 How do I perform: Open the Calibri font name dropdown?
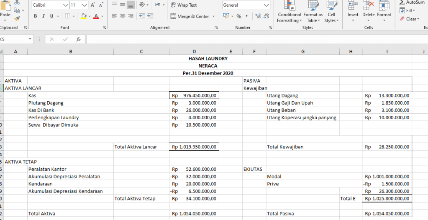[65, 5]
